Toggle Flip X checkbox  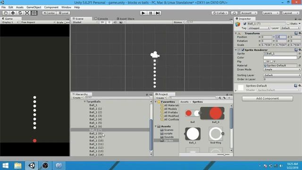pyautogui.click(x=265, y=61)
